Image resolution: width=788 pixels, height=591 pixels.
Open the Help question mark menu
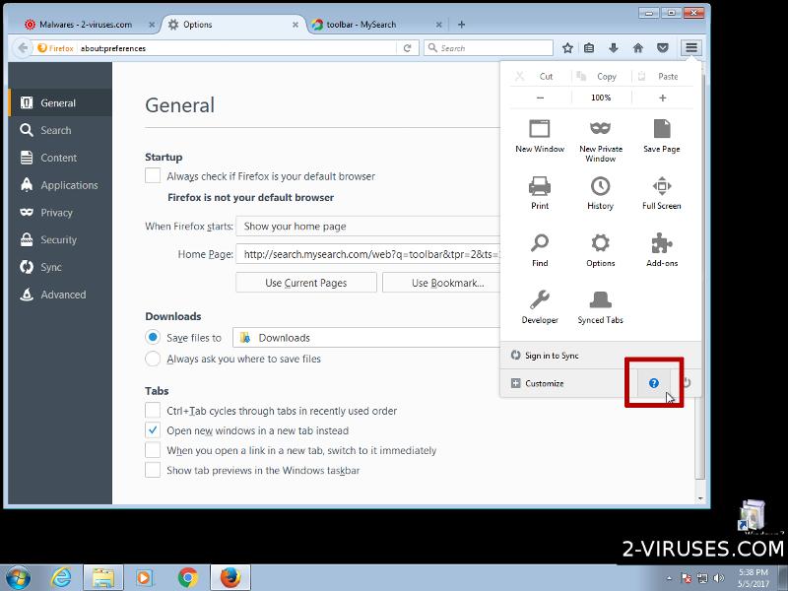coord(654,383)
